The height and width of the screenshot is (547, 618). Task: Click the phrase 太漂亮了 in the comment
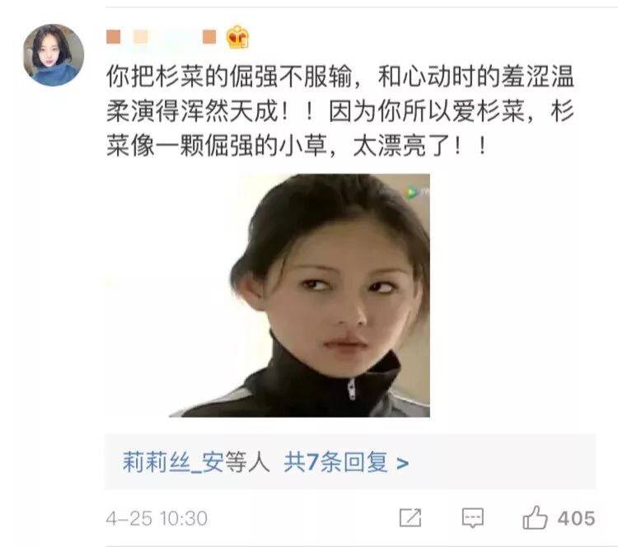(x=401, y=146)
